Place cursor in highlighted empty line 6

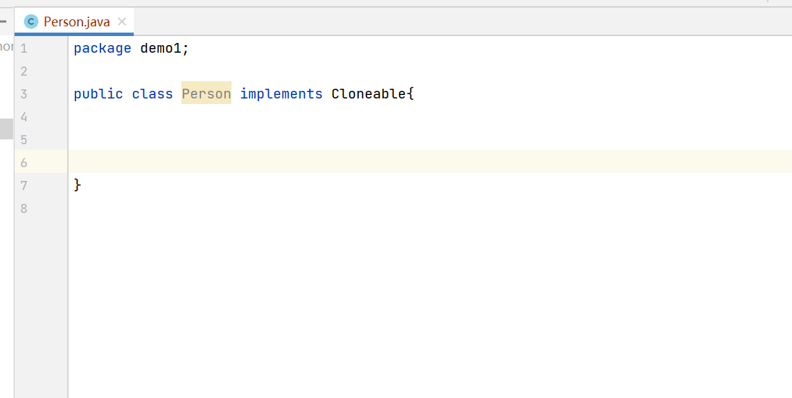(x=430, y=162)
